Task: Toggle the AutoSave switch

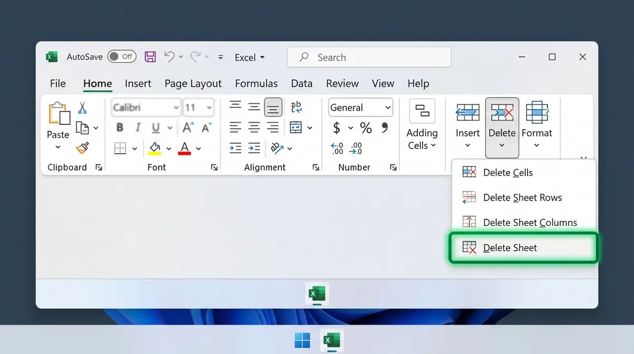Action: pos(122,56)
